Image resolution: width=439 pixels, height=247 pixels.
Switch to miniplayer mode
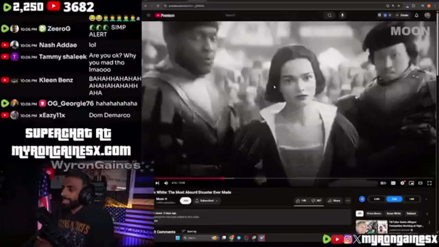(411, 183)
